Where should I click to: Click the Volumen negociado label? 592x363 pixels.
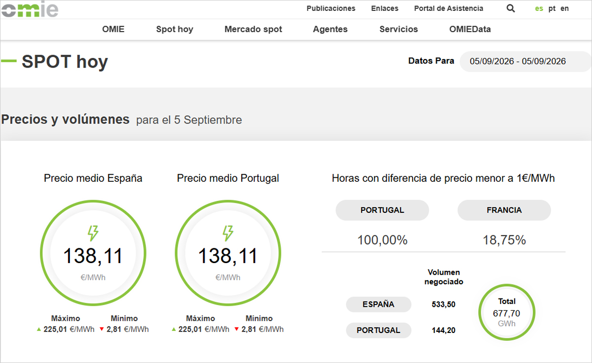[444, 277]
